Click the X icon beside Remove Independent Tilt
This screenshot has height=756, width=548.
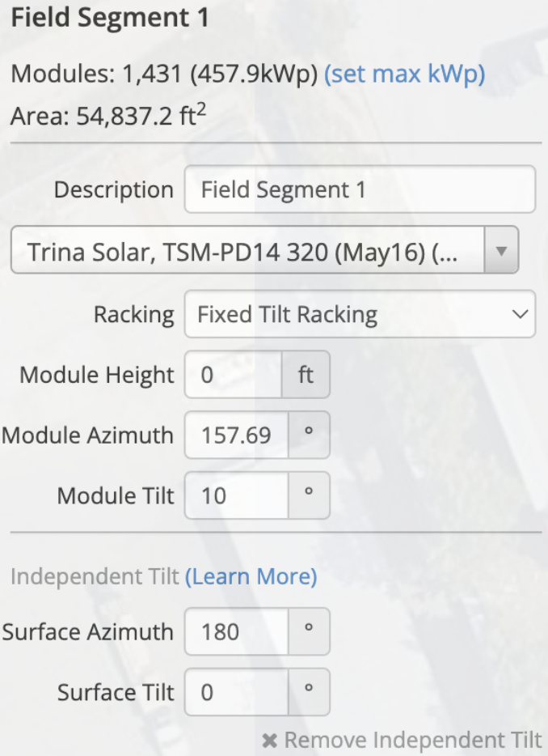tap(270, 740)
